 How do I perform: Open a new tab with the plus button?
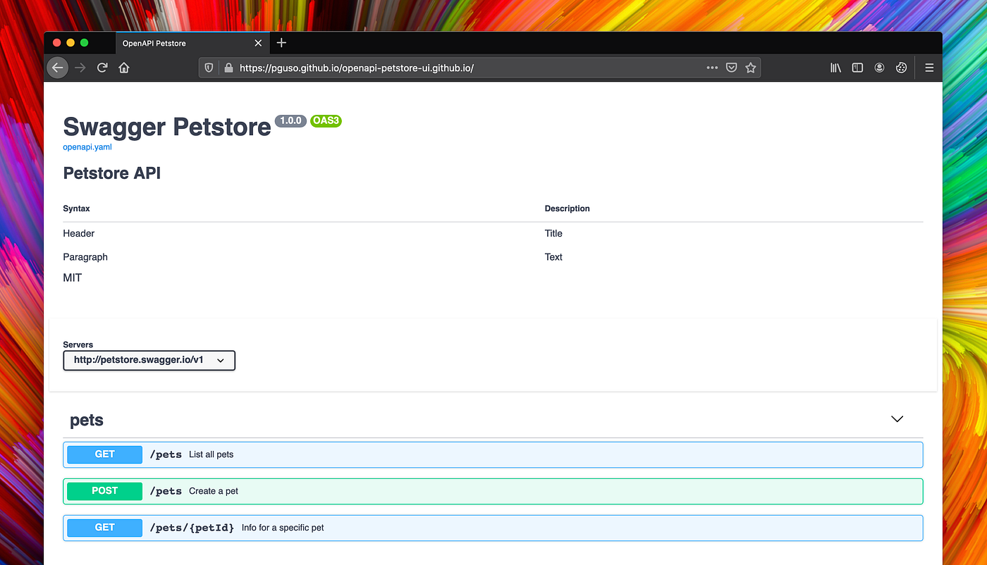(281, 43)
